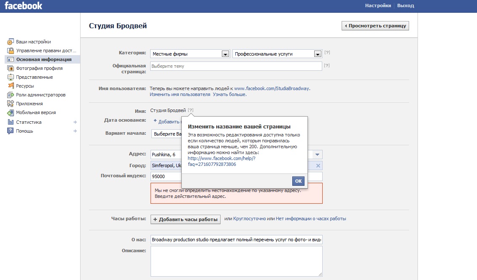The height and width of the screenshot is (280, 477).
Task: Open the Вариант начала dropdown
Action: click(x=167, y=133)
